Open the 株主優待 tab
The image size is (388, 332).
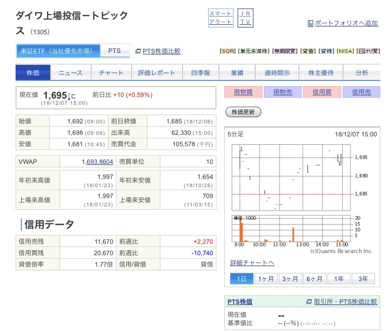point(321,73)
